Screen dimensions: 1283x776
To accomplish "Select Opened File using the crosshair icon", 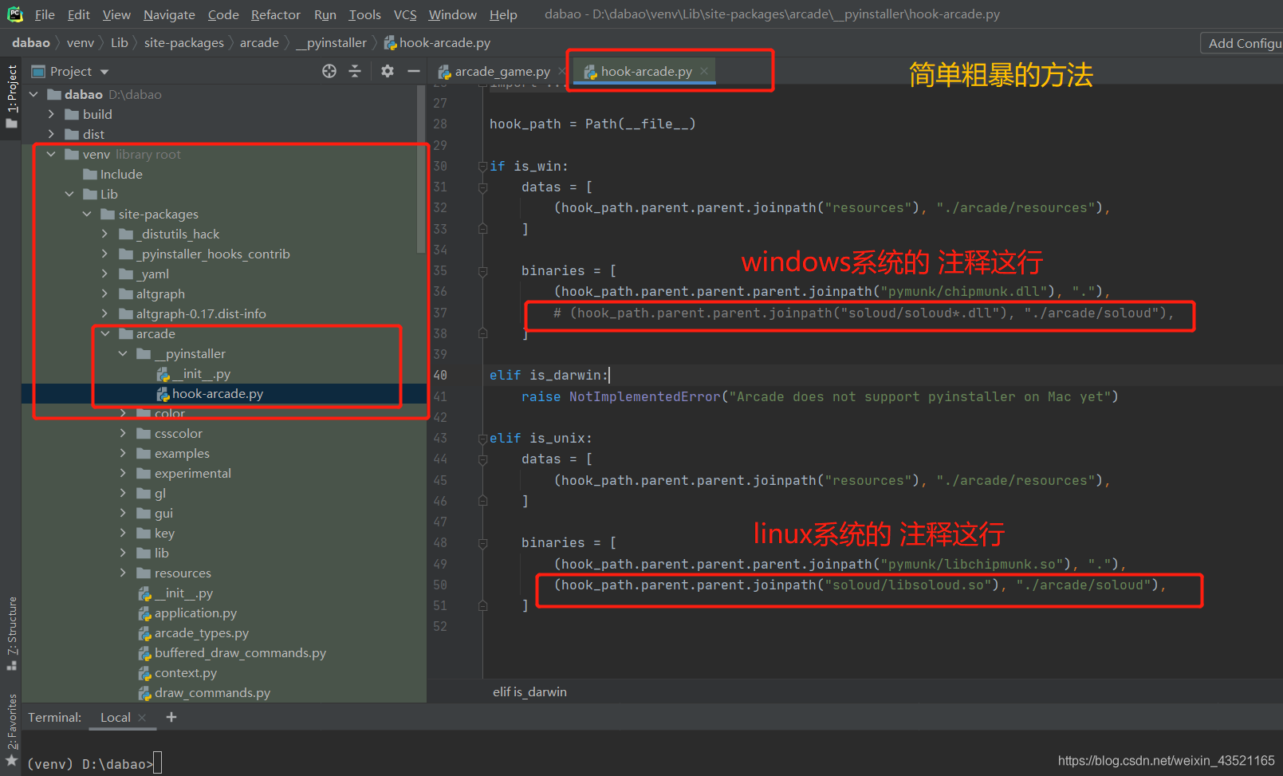I will (x=329, y=71).
